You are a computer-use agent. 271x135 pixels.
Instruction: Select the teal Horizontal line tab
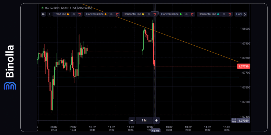[x=207, y=14]
